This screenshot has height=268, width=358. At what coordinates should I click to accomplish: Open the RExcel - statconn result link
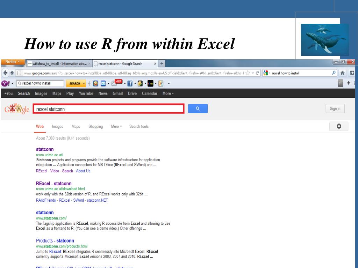tap(53, 184)
